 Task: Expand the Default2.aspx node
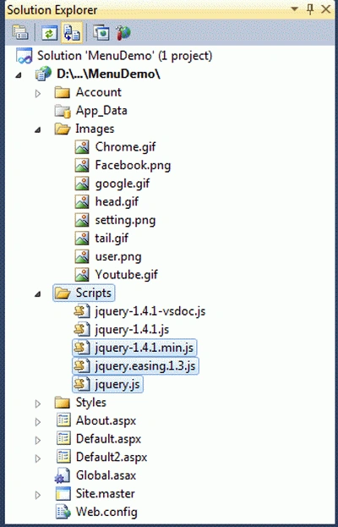point(38,458)
